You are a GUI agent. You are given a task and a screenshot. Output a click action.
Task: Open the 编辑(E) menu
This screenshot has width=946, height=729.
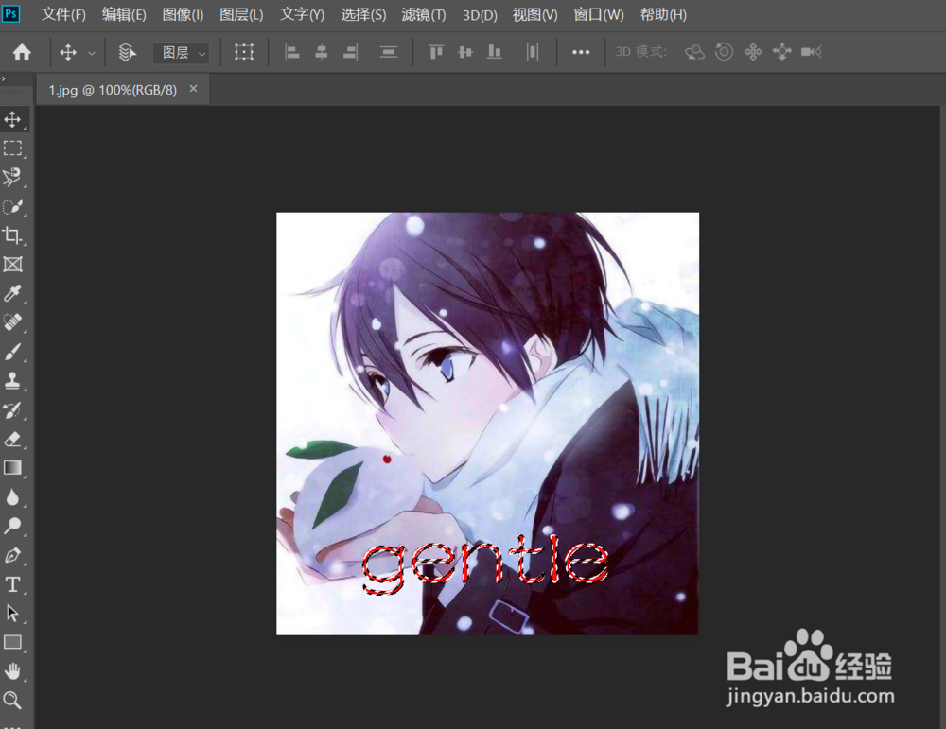pyautogui.click(x=124, y=14)
